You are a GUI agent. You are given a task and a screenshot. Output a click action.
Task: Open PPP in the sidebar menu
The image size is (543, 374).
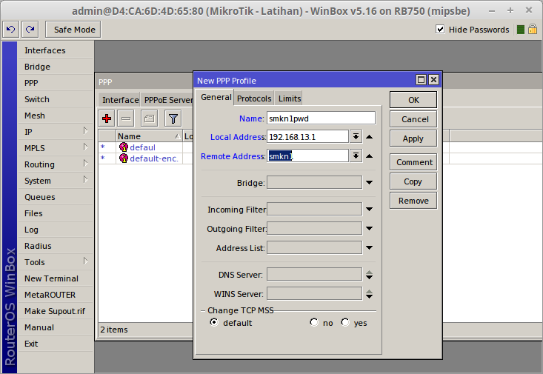56,83
